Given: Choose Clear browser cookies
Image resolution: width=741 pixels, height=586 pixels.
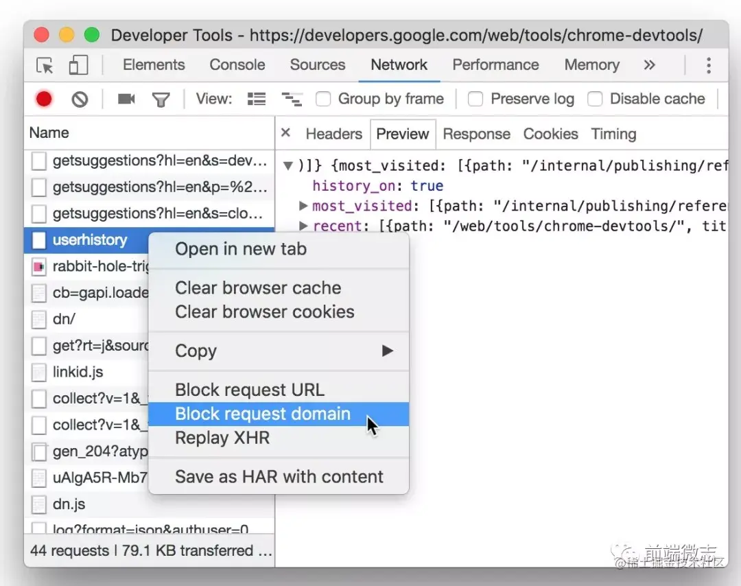Looking at the screenshot, I should [x=279, y=312].
